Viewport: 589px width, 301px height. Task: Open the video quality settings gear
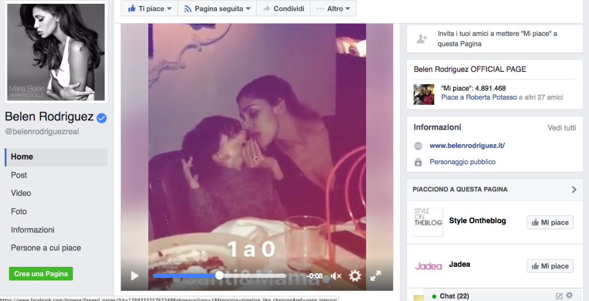click(355, 276)
